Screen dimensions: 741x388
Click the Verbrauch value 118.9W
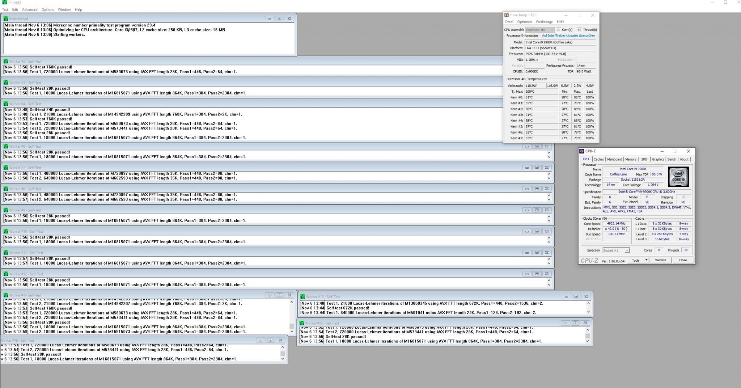[535, 86]
